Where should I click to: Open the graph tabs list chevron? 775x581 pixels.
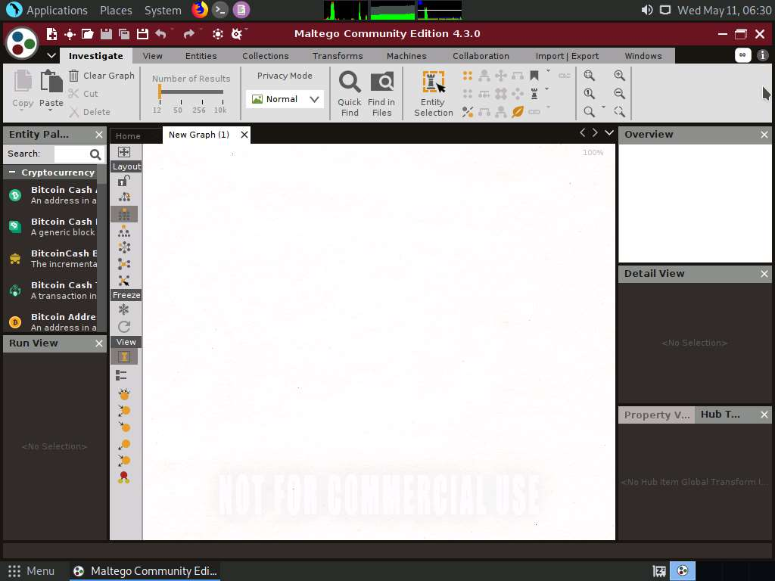click(609, 132)
